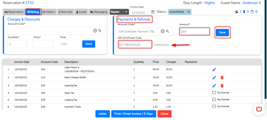Clear the Charges account code field
This screenshot has width=267, height=120.
(x=95, y=31)
